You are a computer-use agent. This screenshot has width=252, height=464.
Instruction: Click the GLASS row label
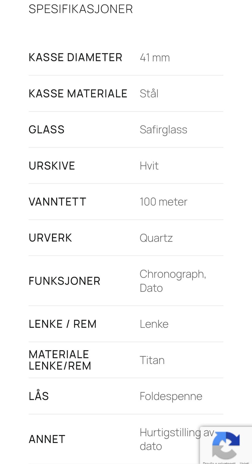click(46, 130)
